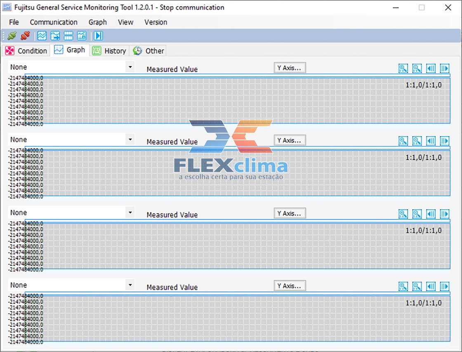Zoom out on the bottom graph
This screenshot has width=462, height=352.
(x=417, y=286)
